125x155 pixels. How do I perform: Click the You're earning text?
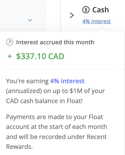[x=27, y=81]
